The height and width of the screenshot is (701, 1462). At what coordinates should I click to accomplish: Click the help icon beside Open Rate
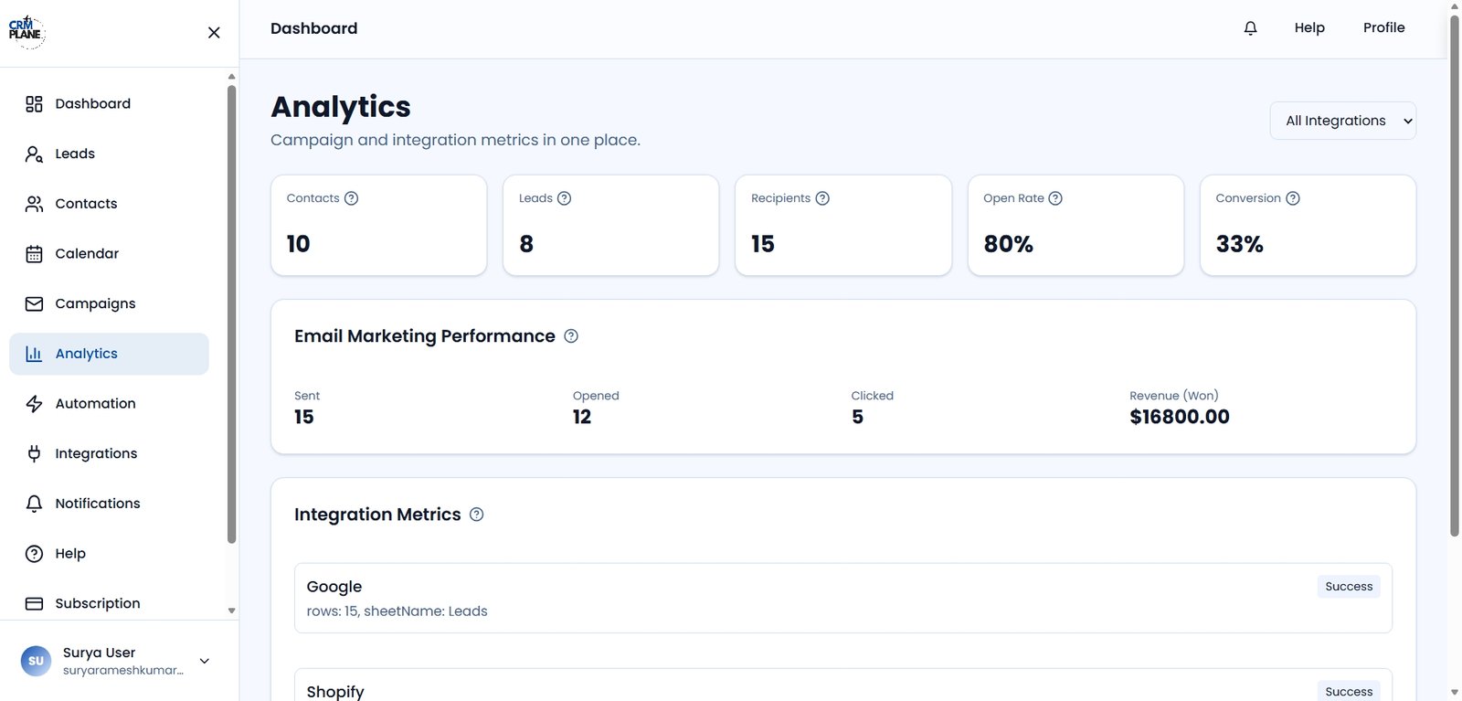click(x=1055, y=198)
